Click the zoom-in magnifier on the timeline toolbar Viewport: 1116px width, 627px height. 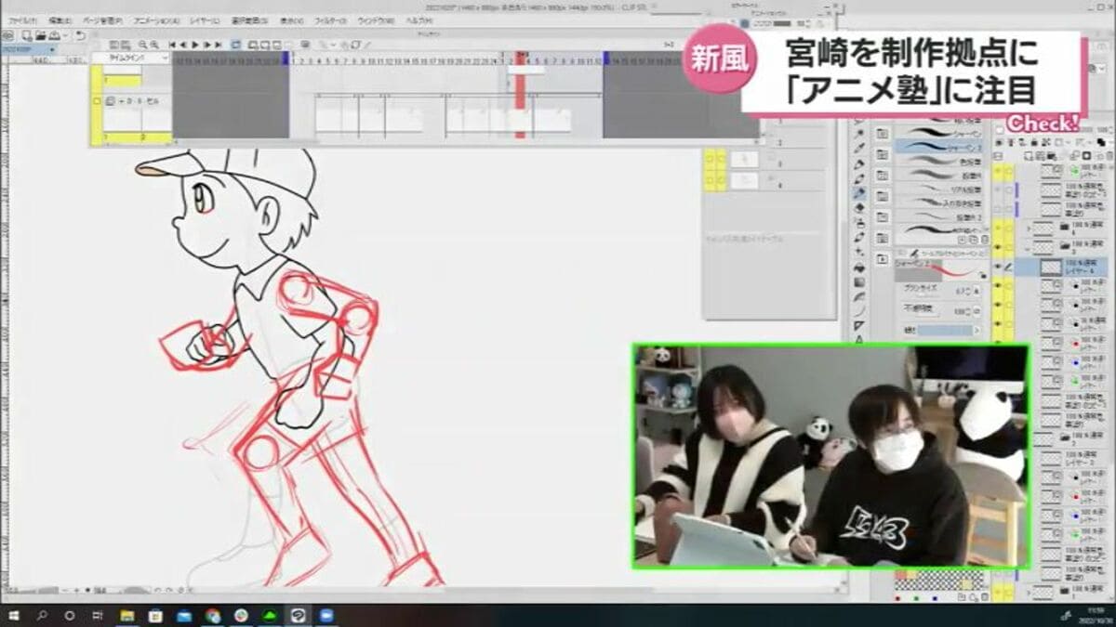[154, 44]
